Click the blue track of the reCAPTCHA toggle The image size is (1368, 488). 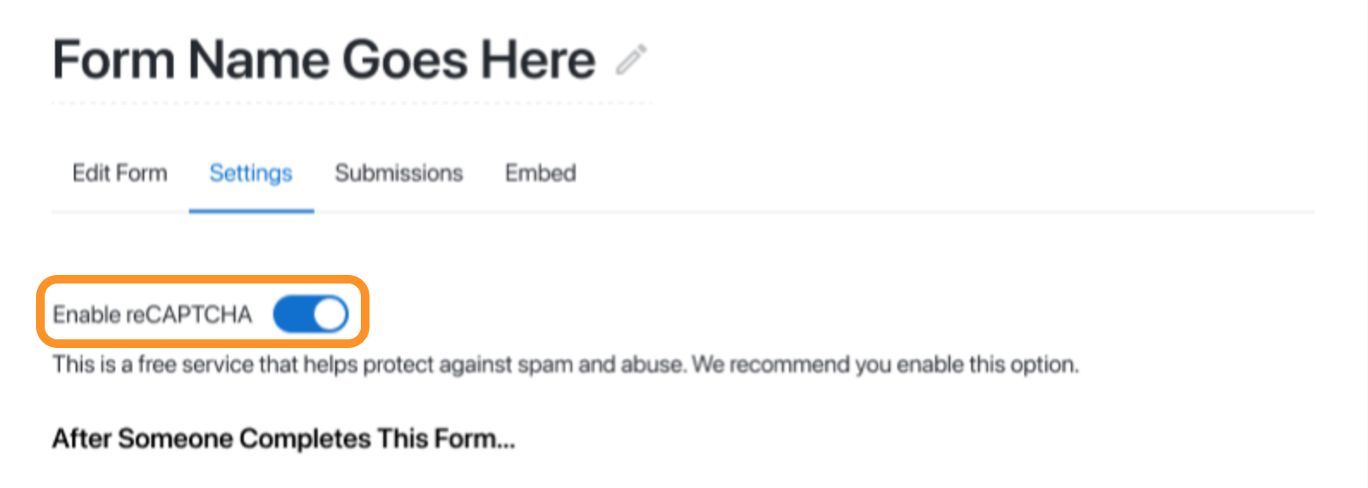[x=292, y=314]
